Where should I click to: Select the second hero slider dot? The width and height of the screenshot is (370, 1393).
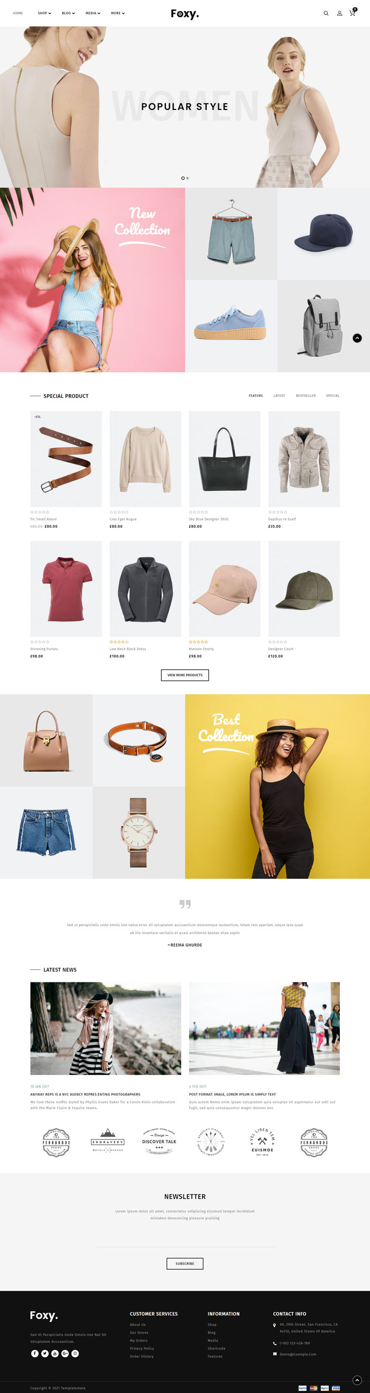click(188, 178)
